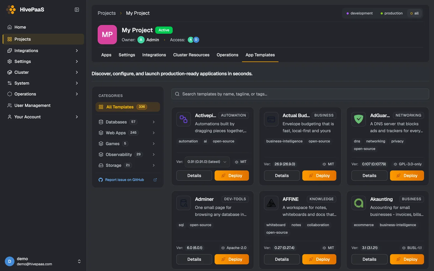Click the Actual Budget app icon
Viewport: 434px width, 271px height.
(271, 119)
